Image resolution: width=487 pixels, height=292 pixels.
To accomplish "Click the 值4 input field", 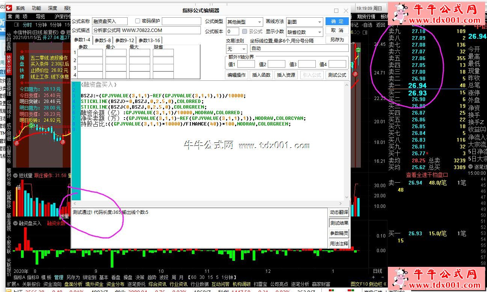I will click(337, 64).
